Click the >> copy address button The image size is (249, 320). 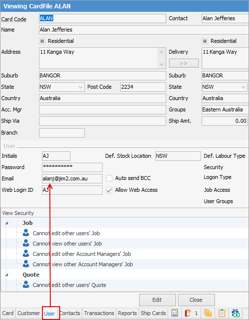pyautogui.click(x=184, y=63)
